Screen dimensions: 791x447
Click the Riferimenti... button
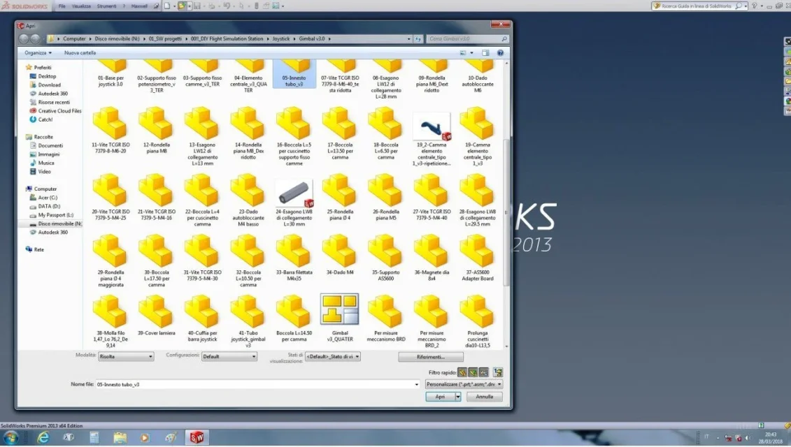pos(430,357)
